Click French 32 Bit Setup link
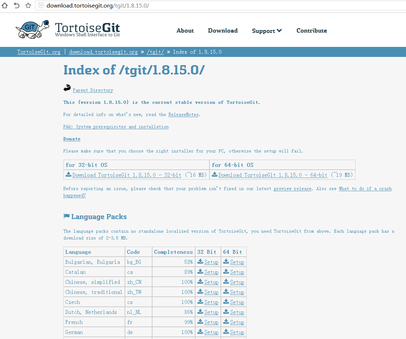This screenshot has height=339, width=406. (211, 322)
